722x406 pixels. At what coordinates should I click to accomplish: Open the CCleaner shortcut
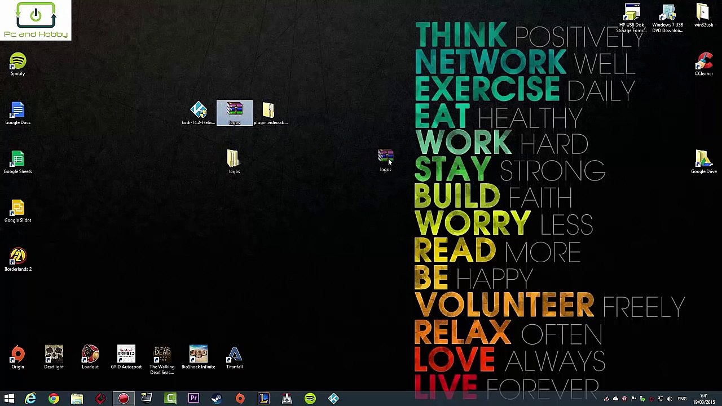click(x=703, y=64)
